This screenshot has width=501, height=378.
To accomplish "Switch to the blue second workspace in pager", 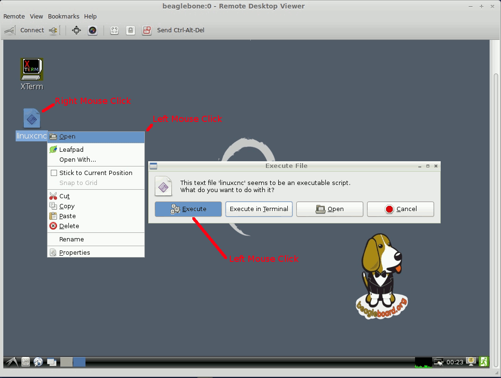I will (x=79, y=362).
